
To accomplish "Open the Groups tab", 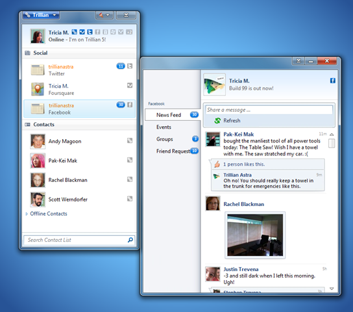I will coord(173,139).
